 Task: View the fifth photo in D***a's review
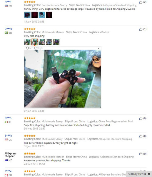point(56,42)
